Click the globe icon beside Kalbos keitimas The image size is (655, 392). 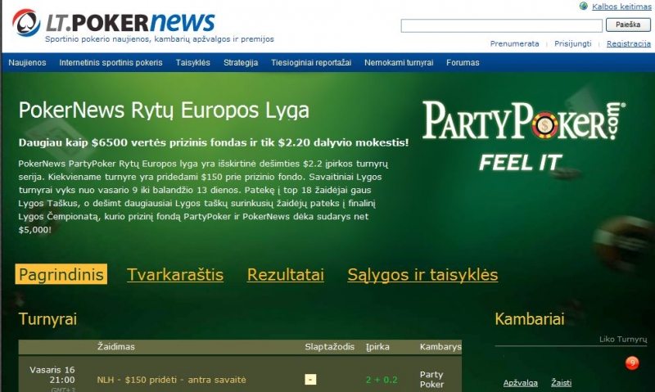pos(584,6)
